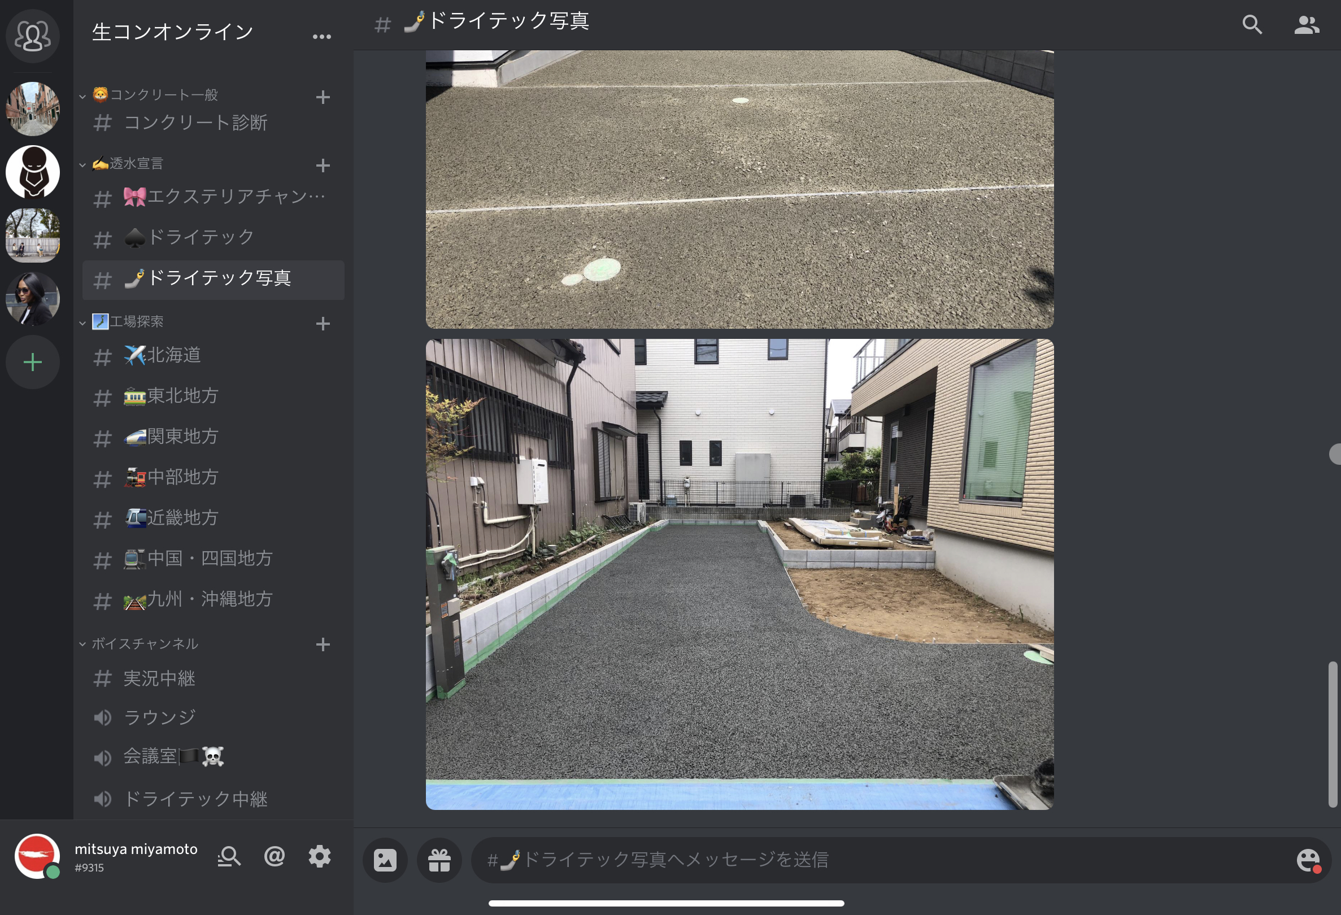Collapse the 透水宣言 category
Viewport: 1341px width, 915px height.
point(82,165)
